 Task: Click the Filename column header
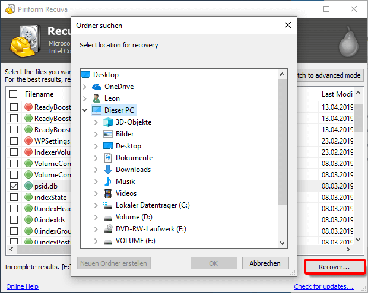click(x=39, y=94)
